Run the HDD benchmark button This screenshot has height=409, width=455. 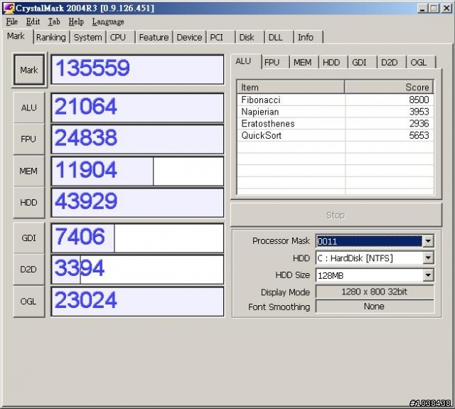[29, 202]
